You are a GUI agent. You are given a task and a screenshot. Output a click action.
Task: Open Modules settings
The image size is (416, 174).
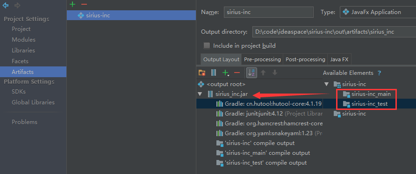click(23, 40)
